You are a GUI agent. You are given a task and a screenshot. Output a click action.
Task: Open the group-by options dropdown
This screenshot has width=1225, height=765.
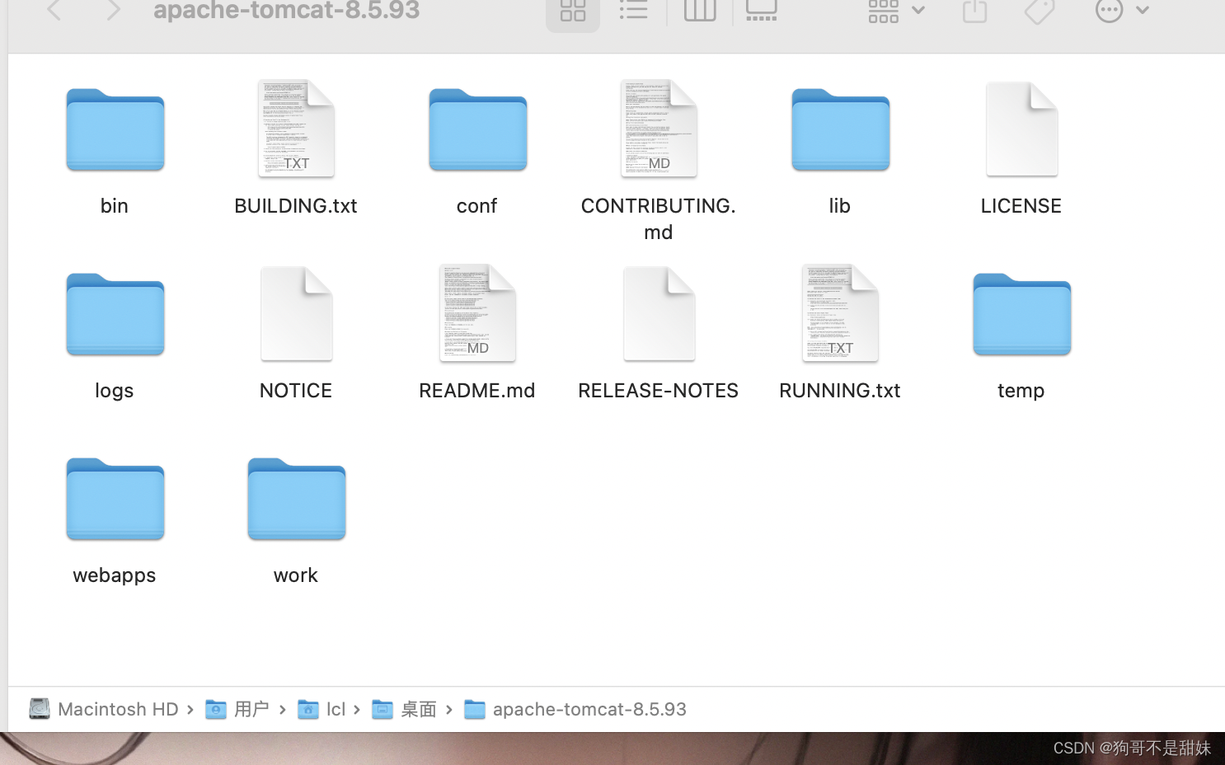(897, 11)
